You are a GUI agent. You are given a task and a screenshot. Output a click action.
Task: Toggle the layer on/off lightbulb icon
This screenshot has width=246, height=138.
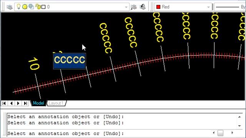[18, 7]
